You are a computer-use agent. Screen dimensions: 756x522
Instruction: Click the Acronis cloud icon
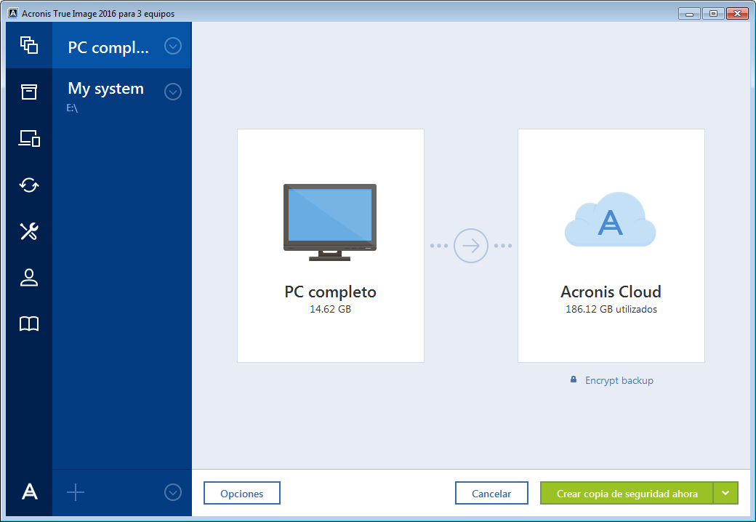tap(611, 220)
